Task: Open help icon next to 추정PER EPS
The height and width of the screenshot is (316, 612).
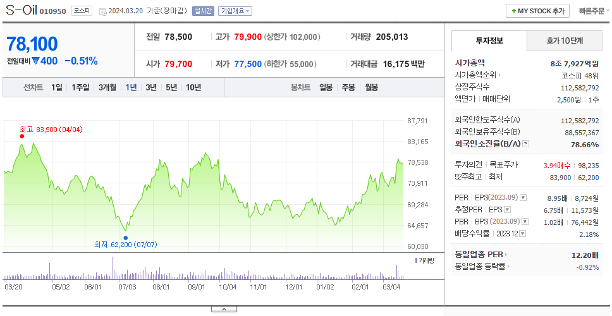Action: pos(507,209)
